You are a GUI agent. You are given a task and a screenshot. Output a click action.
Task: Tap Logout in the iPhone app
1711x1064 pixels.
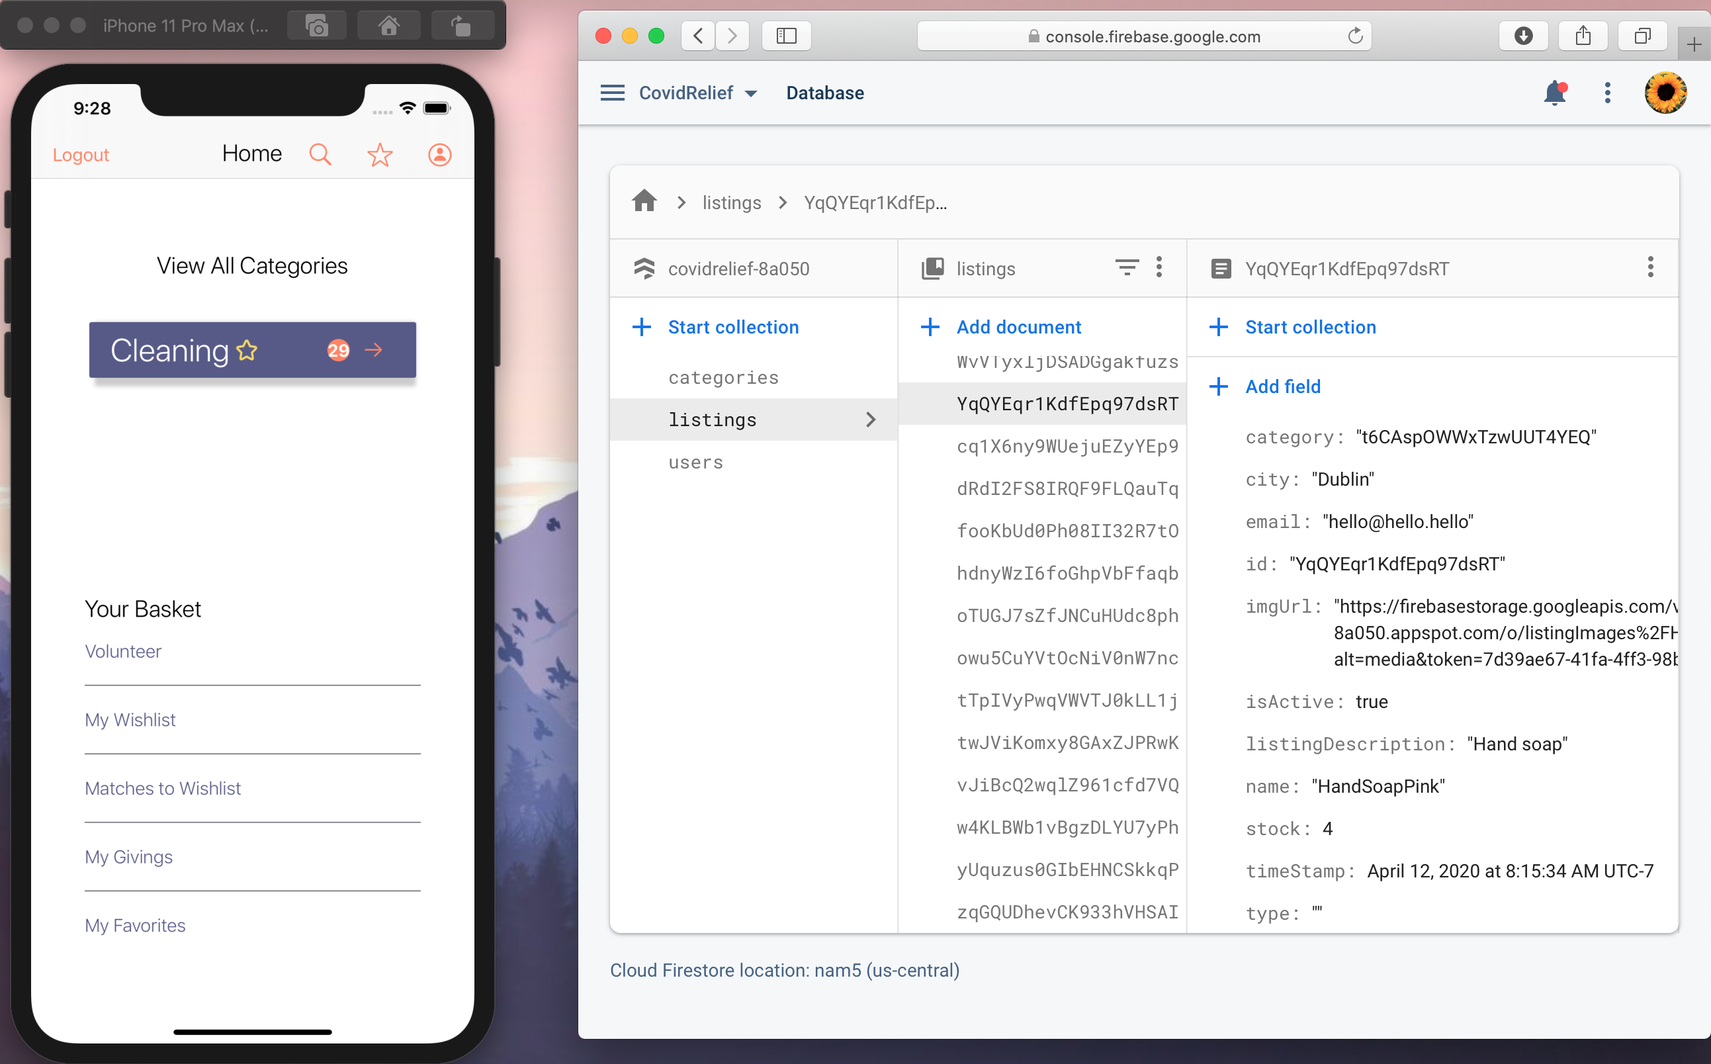tap(81, 155)
